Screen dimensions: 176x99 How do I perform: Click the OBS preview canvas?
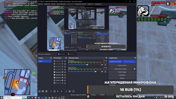(x=87, y=28)
